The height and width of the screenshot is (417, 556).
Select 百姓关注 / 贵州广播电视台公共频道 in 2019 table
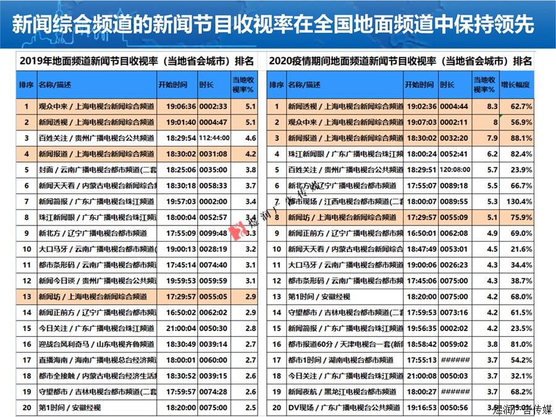[x=97, y=138]
